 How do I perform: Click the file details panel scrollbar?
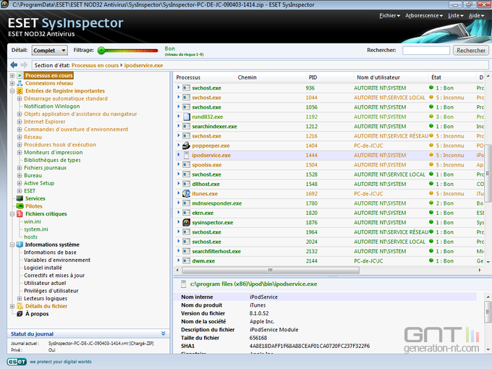click(x=487, y=312)
